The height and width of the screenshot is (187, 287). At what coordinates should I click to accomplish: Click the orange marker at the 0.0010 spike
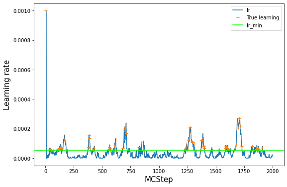46,11
